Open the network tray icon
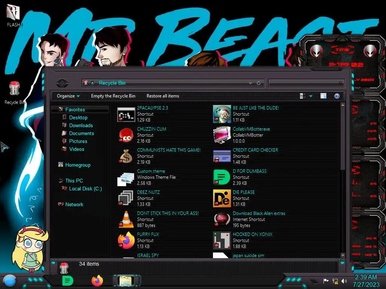The image size is (386, 289). coord(335,281)
